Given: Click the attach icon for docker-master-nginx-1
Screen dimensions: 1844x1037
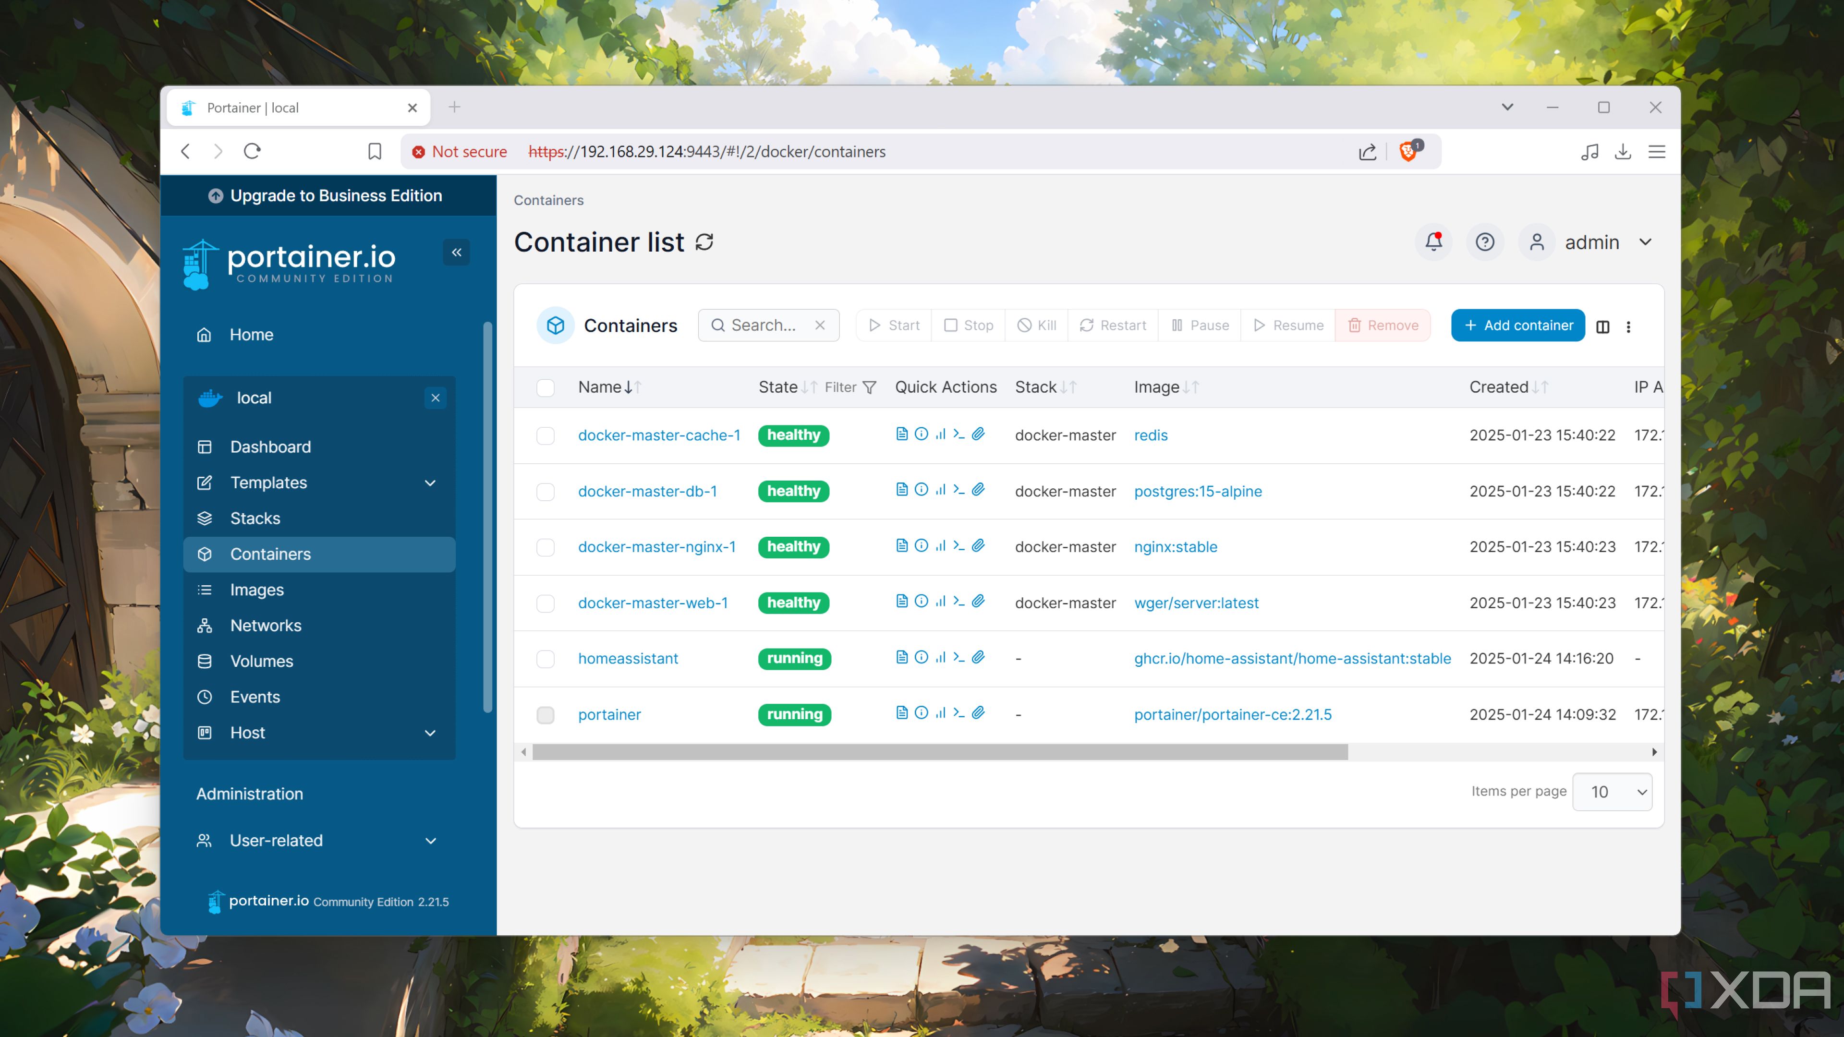Looking at the screenshot, I should 978,546.
